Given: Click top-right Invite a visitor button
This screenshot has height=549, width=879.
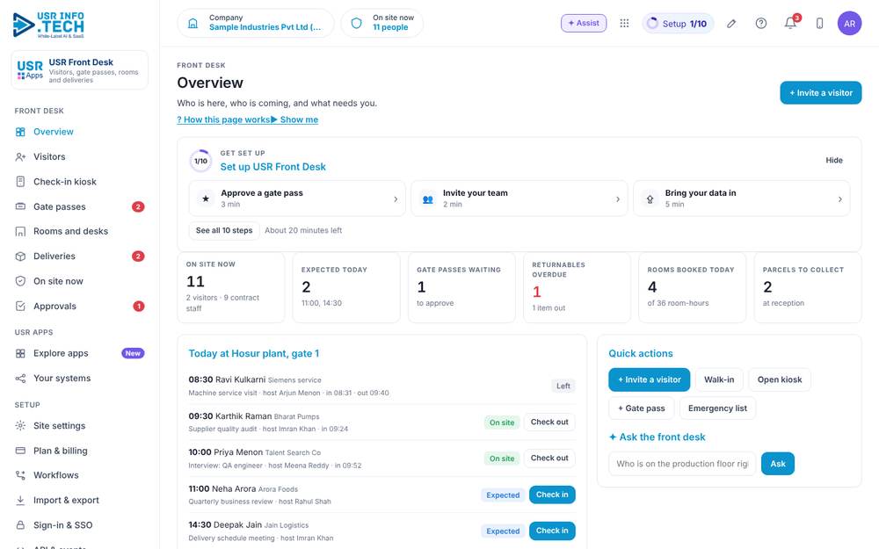Looking at the screenshot, I should 821,93.
